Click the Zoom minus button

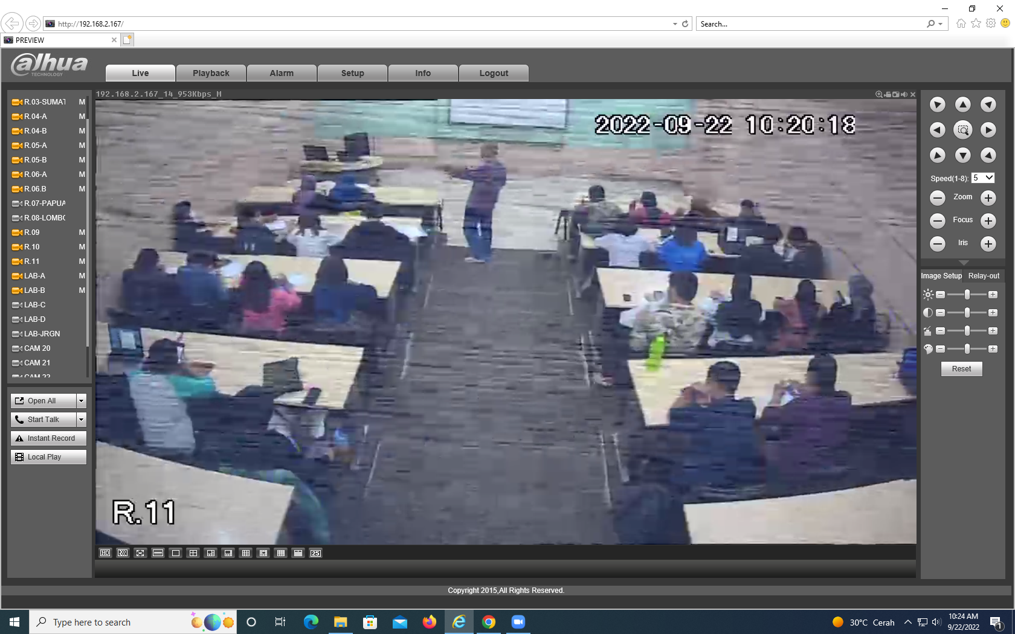(937, 197)
